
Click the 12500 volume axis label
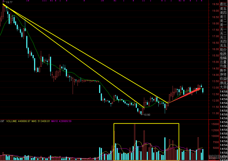(215, 130)
